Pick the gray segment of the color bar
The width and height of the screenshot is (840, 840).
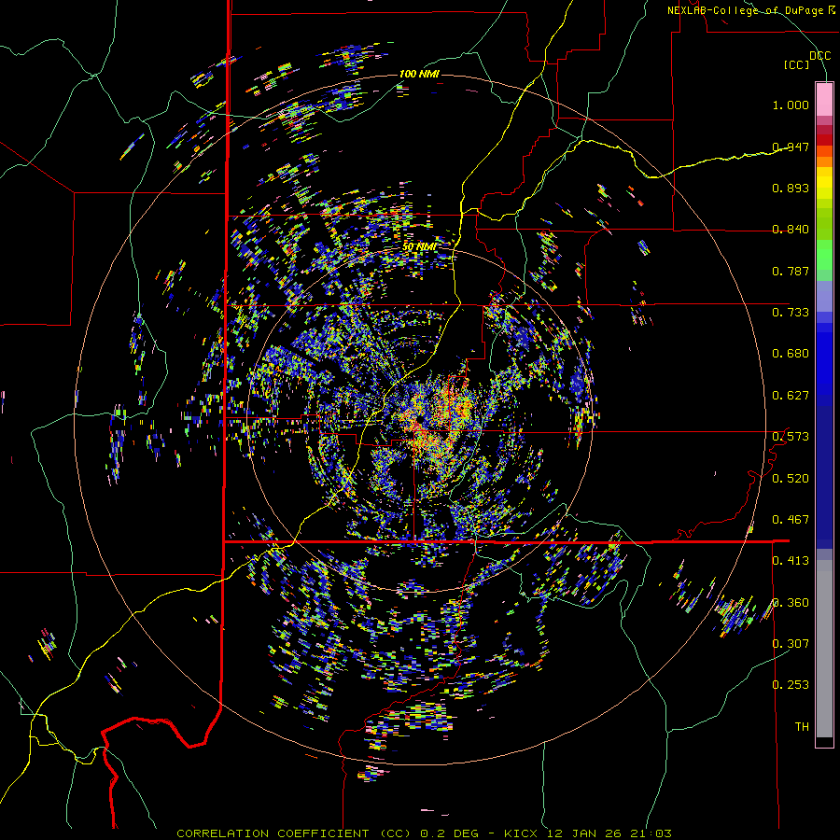tap(824, 649)
